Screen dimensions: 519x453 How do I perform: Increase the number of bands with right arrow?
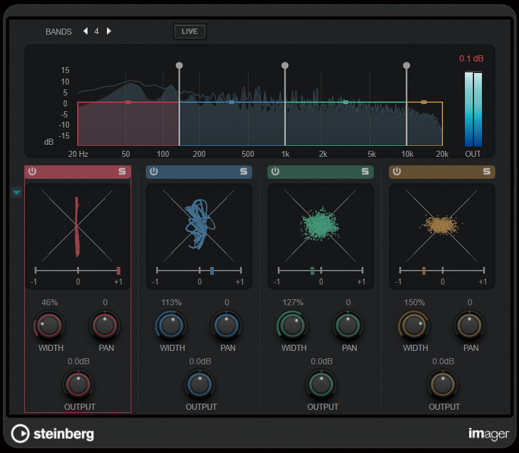point(109,31)
